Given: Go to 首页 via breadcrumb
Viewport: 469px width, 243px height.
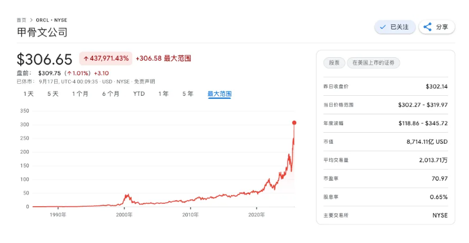Looking at the screenshot, I should pyautogui.click(x=21, y=20).
